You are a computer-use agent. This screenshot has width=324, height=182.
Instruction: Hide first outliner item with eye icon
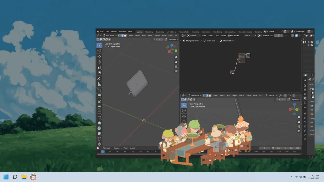click(x=308, y=42)
